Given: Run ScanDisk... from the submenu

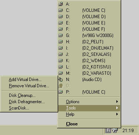Looking at the screenshot, I should click(x=19, y=108).
